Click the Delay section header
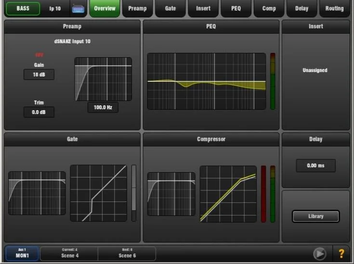Viewport: 354px width, 264px height. (316, 139)
